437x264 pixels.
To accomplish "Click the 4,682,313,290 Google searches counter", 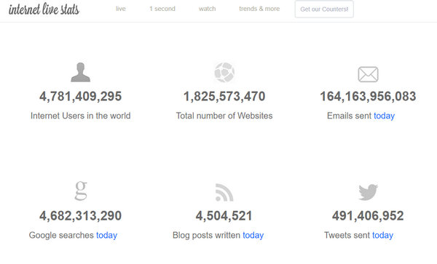I will point(81,216).
